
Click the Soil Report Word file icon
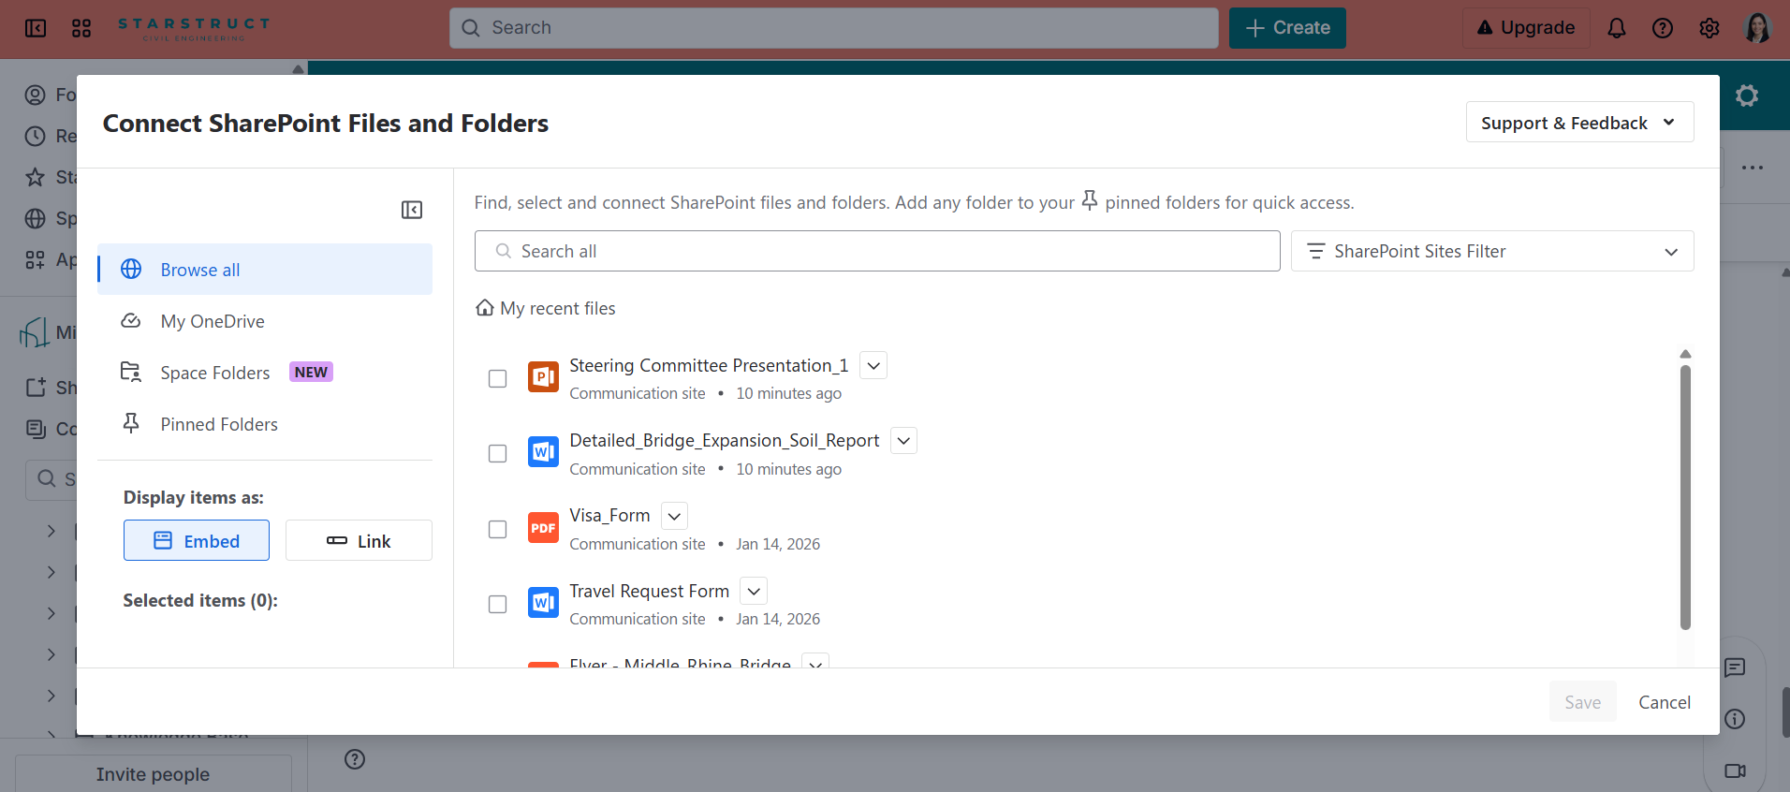coord(543,452)
